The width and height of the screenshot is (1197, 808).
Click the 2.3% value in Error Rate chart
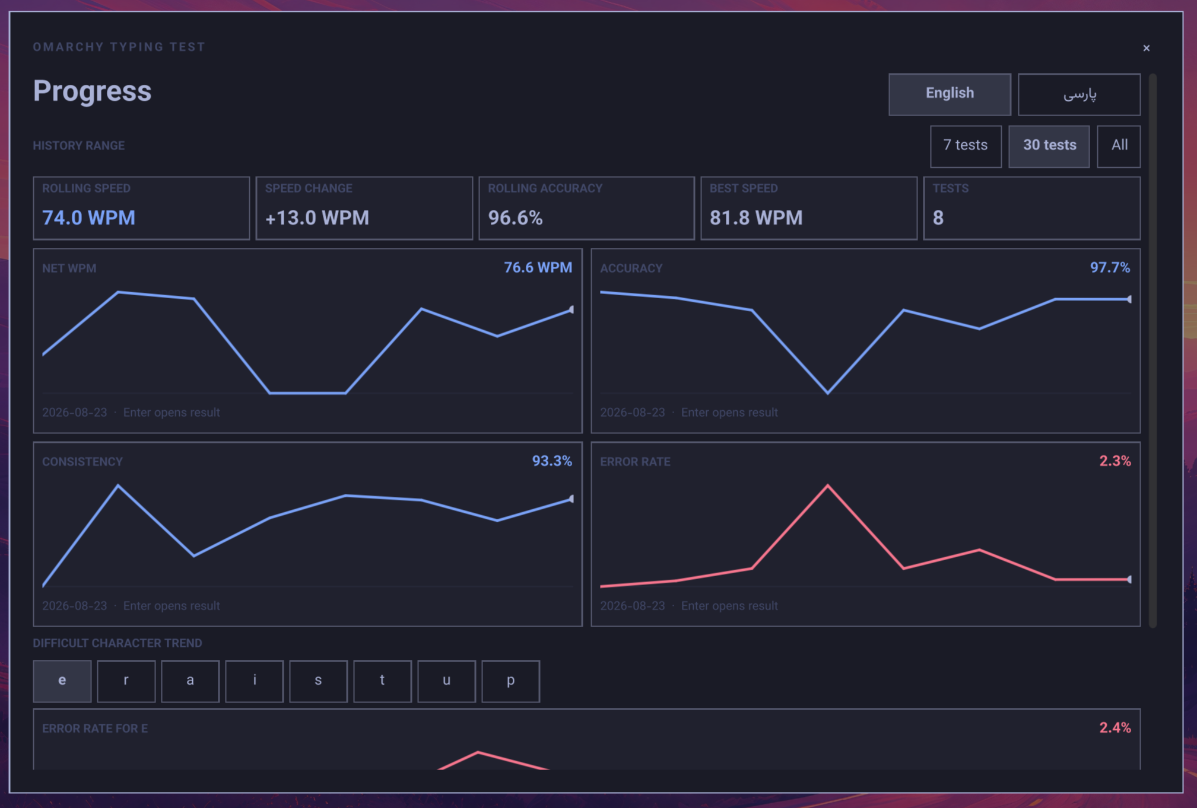coord(1115,461)
